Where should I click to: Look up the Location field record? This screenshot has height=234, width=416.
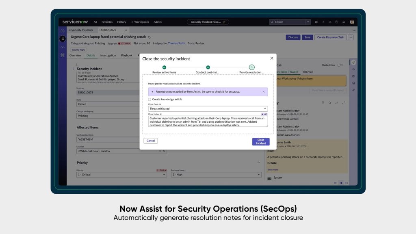point(164,151)
